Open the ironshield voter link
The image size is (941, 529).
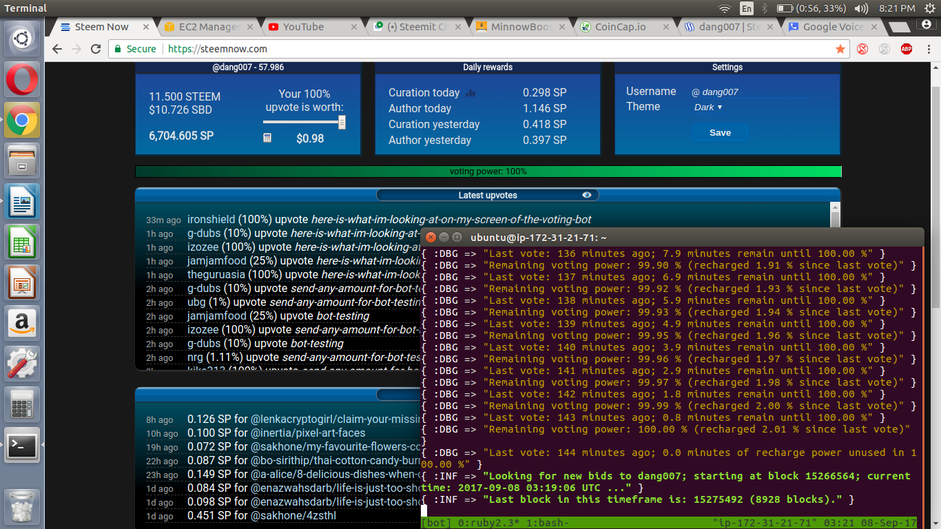[211, 219]
